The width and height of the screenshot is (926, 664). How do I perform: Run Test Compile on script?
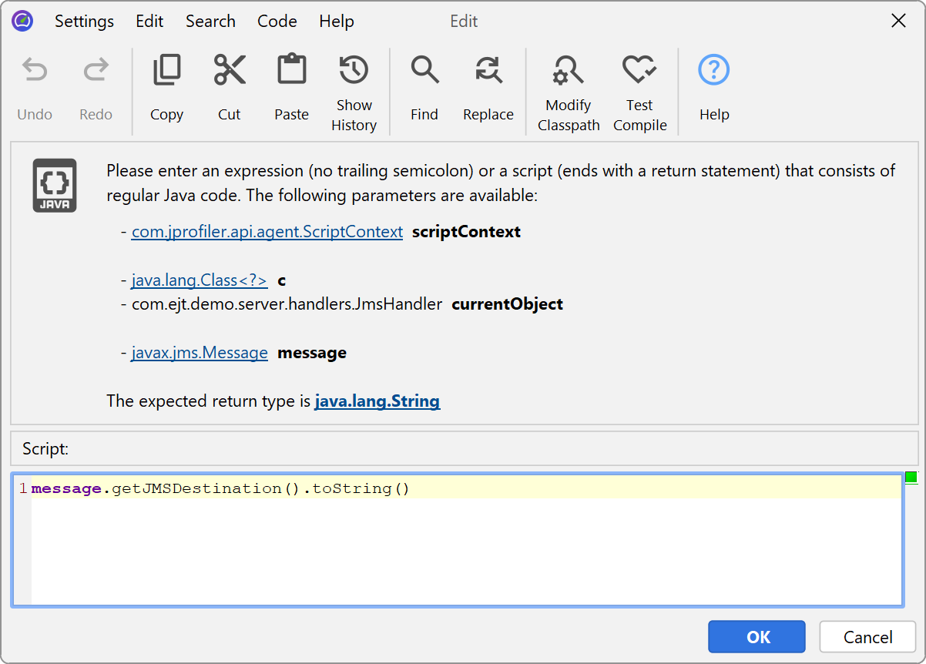pyautogui.click(x=639, y=71)
